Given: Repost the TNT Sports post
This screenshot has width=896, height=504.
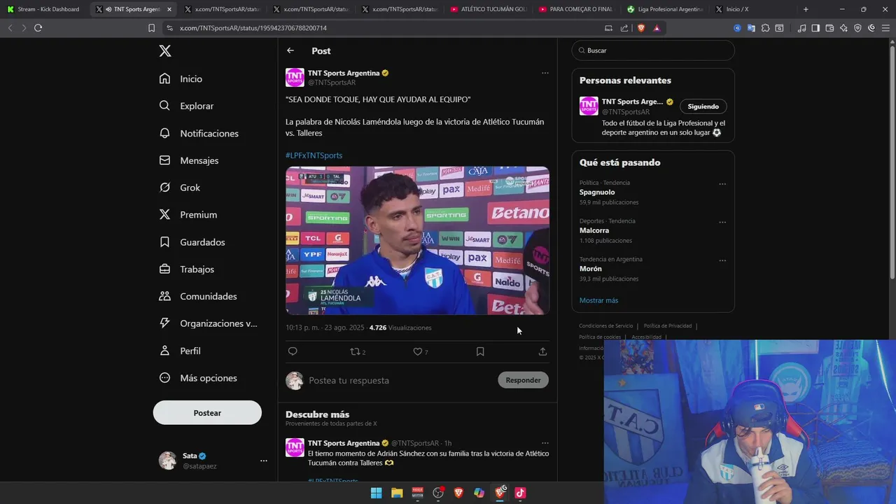Looking at the screenshot, I should coord(357,351).
